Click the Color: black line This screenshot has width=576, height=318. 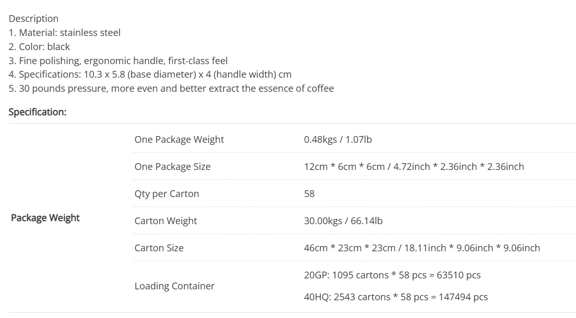tap(39, 46)
